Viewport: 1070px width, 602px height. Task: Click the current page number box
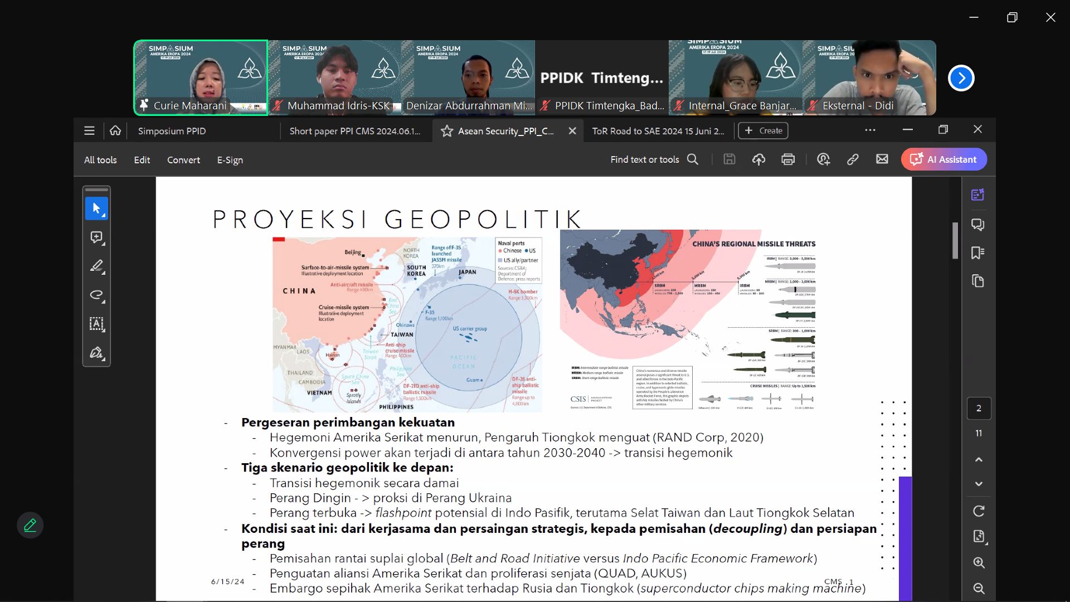pyautogui.click(x=979, y=409)
